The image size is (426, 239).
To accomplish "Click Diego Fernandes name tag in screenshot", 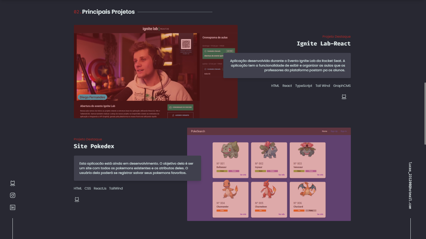I will (x=92, y=97).
